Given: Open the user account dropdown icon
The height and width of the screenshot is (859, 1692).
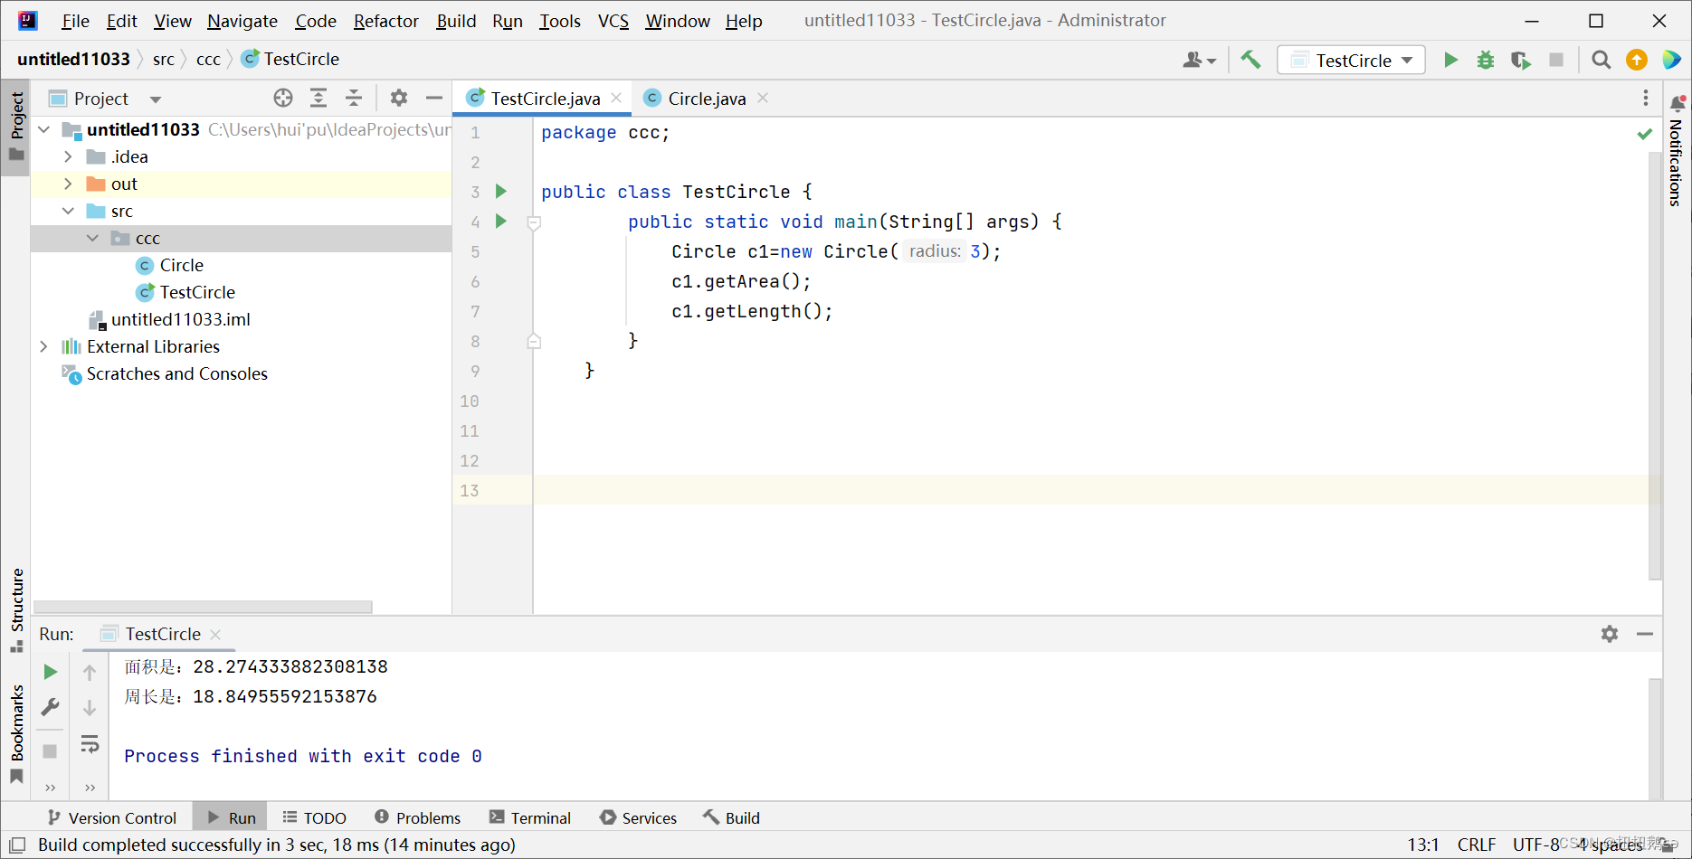Looking at the screenshot, I should (1199, 60).
